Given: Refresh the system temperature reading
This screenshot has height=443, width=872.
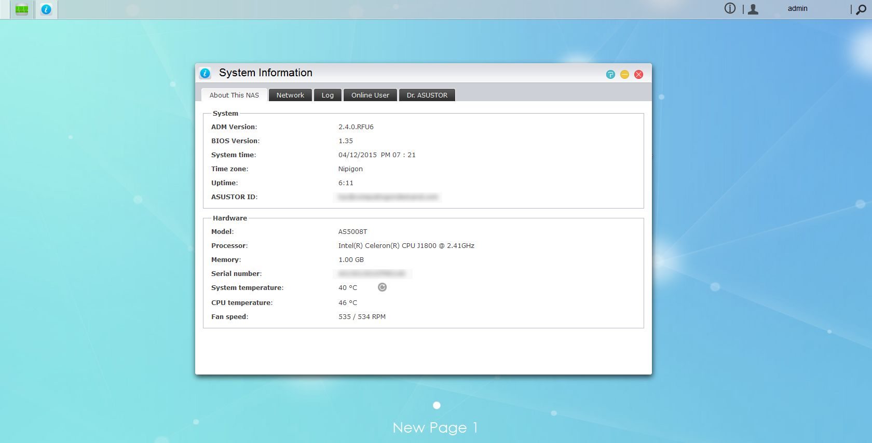Looking at the screenshot, I should 382,287.
